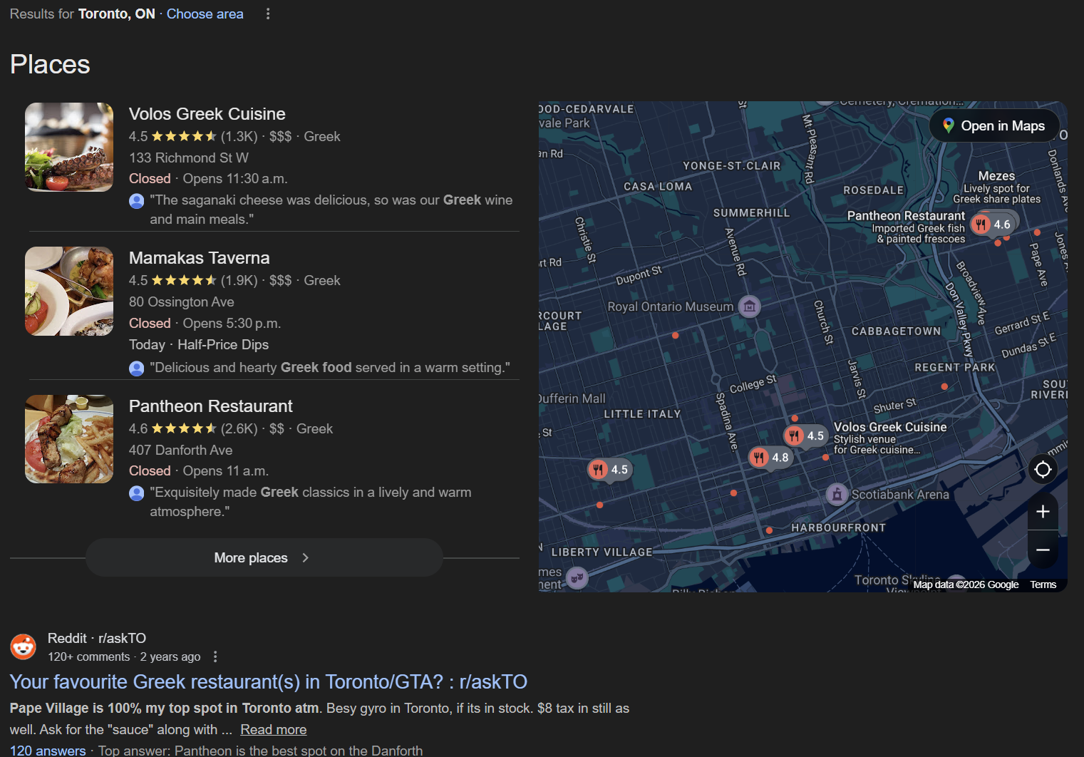Screen dimensions: 1084x757
Task: Click Mamakas Taverna's 4.5 (1.9K) rating row
Action: (x=234, y=280)
